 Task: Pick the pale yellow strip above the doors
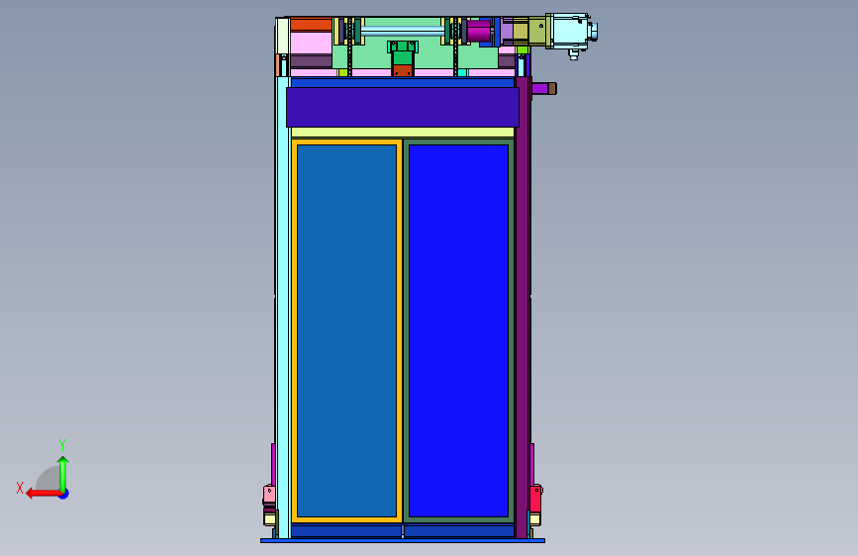pyautogui.click(x=402, y=132)
